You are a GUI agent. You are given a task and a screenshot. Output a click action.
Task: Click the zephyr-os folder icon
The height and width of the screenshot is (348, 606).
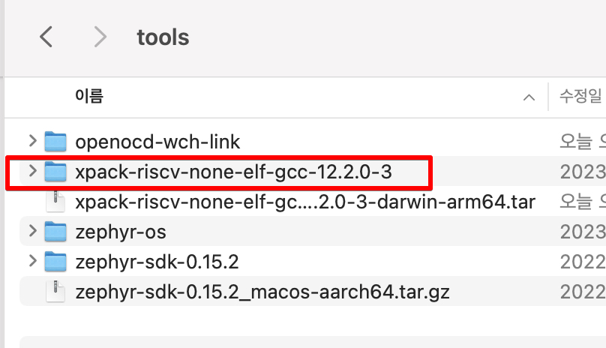pyautogui.click(x=55, y=232)
